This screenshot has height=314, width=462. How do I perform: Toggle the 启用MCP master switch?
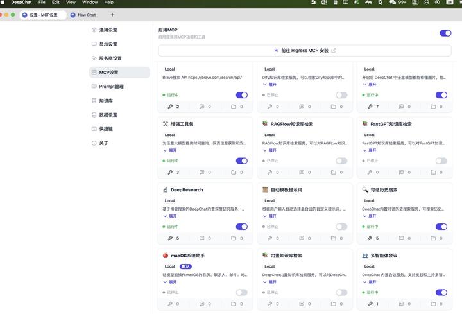pyautogui.click(x=445, y=33)
